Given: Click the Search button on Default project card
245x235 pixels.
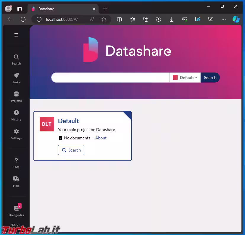Looking at the screenshot, I should (x=71, y=150).
